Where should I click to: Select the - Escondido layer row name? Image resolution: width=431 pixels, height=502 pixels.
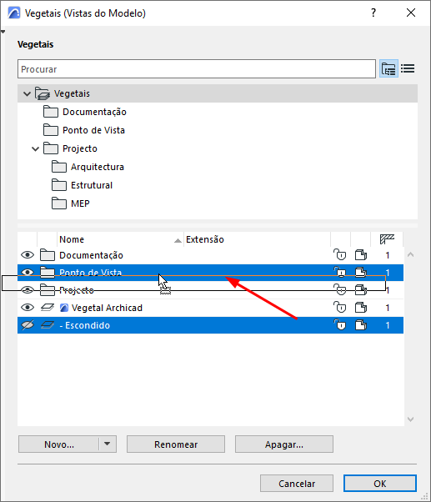pos(85,325)
